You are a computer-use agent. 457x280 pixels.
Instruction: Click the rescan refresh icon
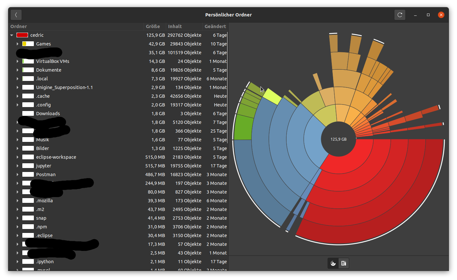[400, 15]
